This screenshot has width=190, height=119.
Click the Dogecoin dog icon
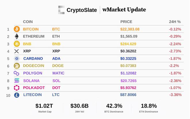[17, 66]
